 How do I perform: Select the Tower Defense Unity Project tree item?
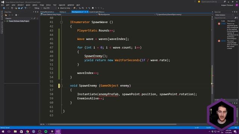pos(19,21)
